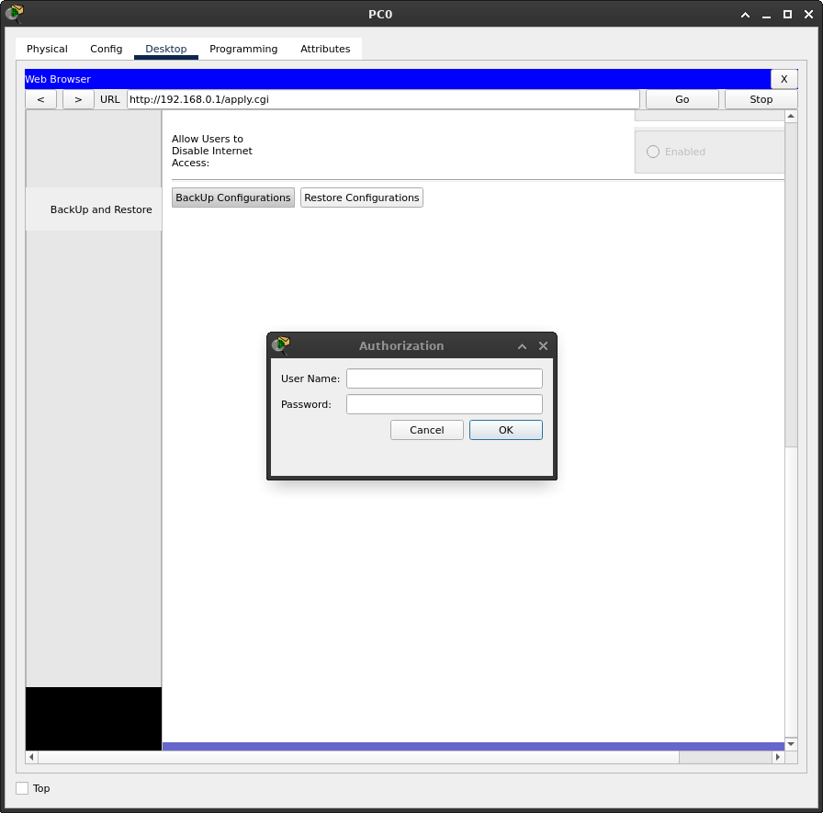Roll up the Authorization dialog with caret icon
This screenshot has height=813, width=823.
pos(522,346)
